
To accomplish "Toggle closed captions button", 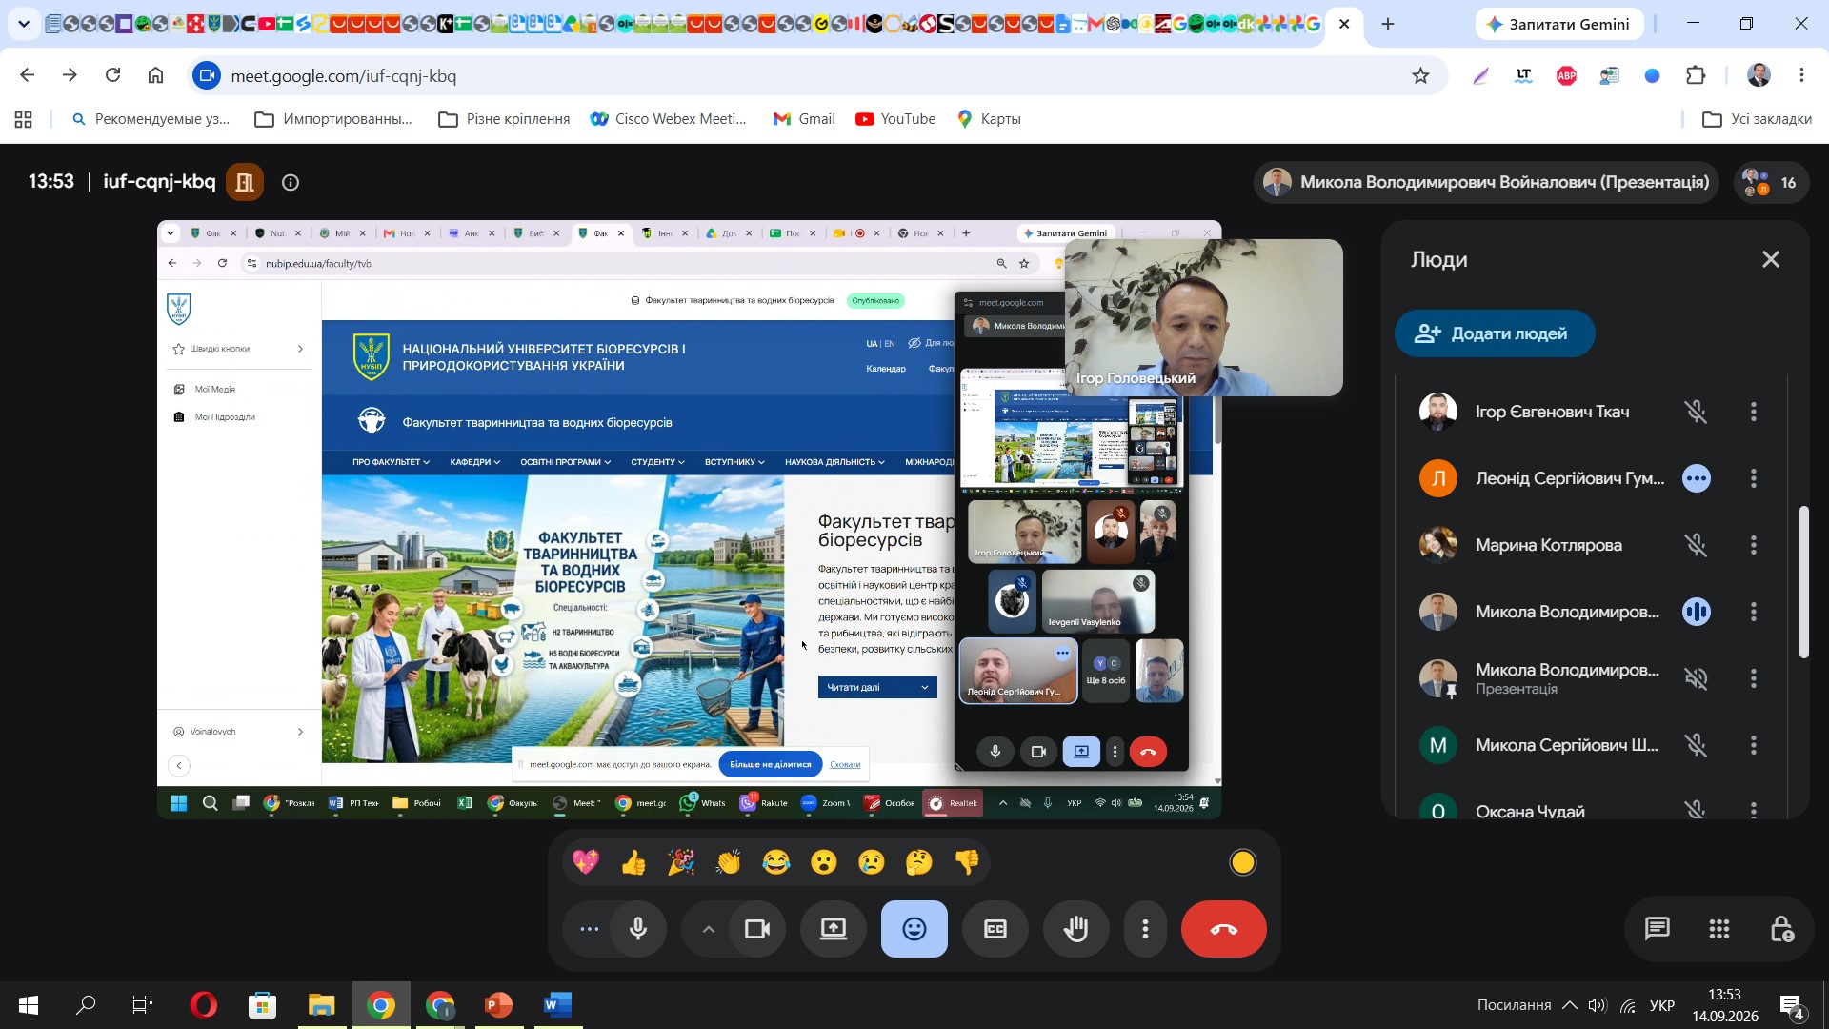I will click(995, 929).
